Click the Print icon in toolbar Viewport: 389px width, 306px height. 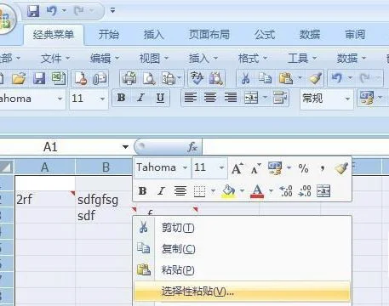pos(129,78)
